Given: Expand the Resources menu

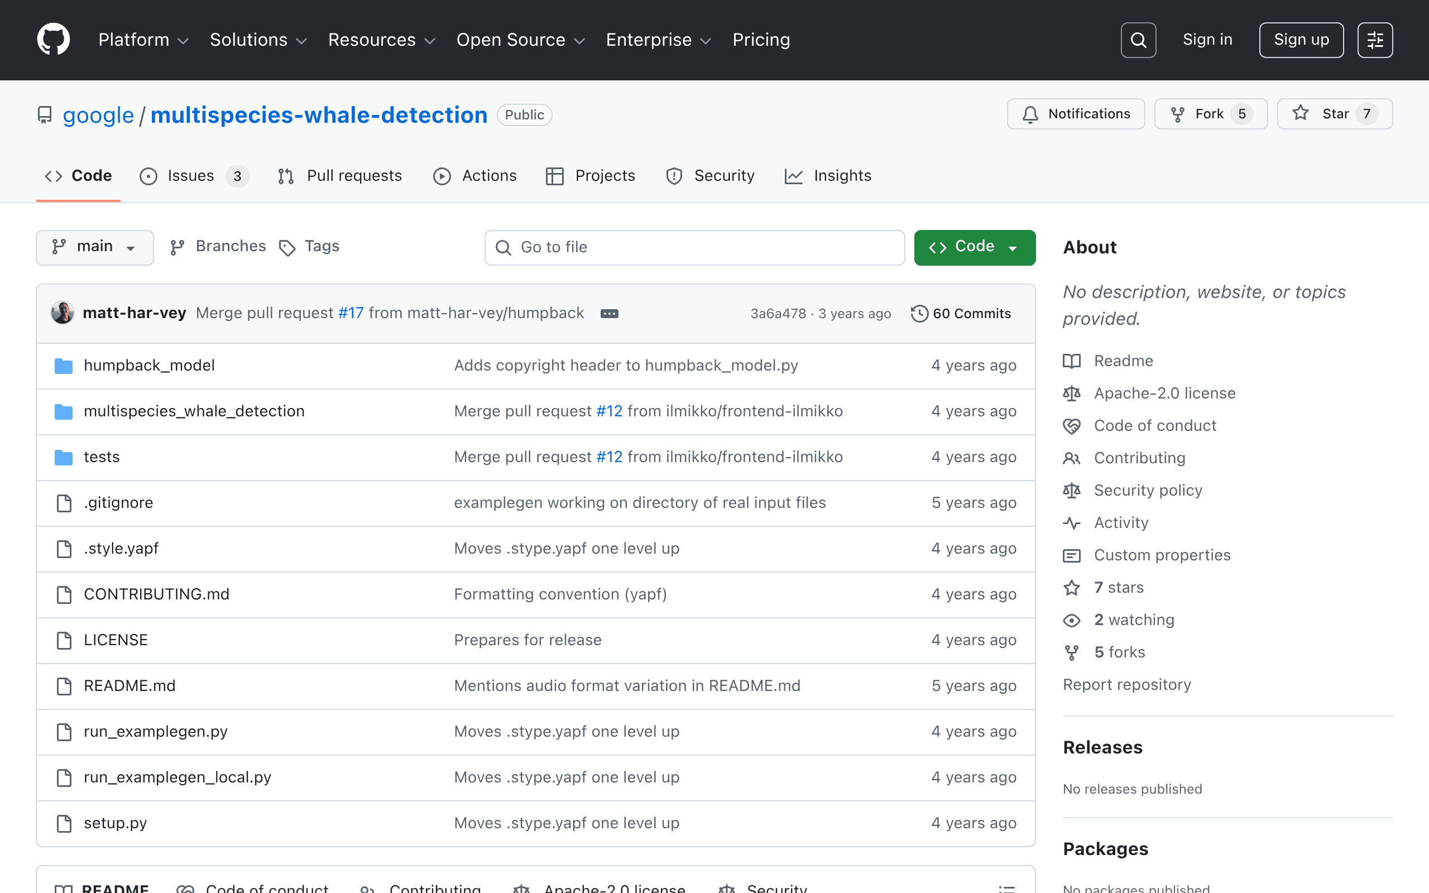Looking at the screenshot, I should [381, 40].
